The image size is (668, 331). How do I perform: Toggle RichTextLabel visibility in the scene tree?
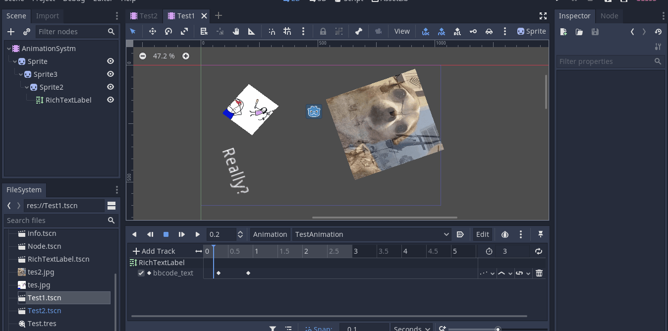point(111,100)
